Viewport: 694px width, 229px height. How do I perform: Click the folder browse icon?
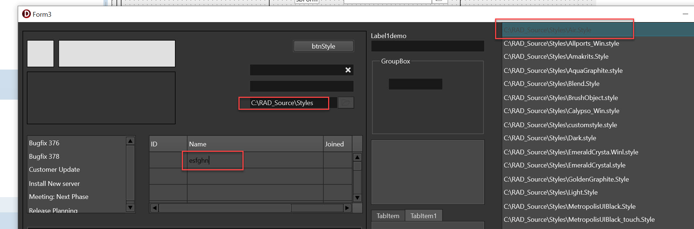click(x=346, y=103)
